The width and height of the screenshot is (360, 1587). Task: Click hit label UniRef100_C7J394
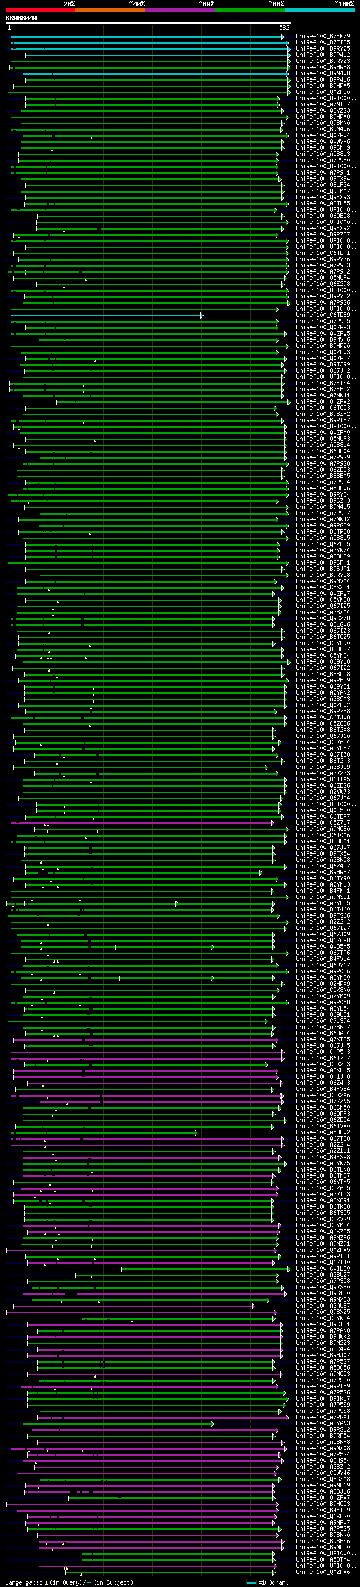click(323, 1021)
